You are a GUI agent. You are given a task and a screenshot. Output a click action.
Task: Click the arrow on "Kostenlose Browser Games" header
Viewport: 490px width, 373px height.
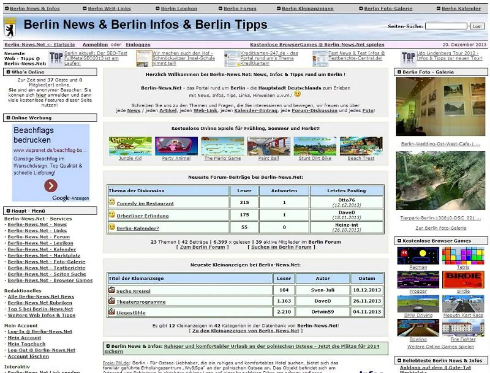point(399,240)
